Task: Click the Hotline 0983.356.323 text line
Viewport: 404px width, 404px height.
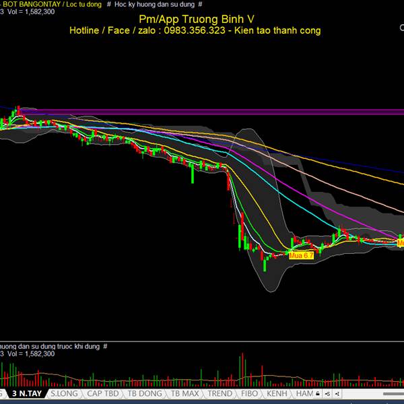Action: [x=195, y=30]
